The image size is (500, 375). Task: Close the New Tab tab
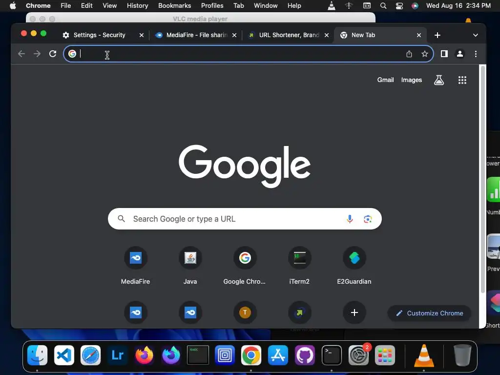418,35
